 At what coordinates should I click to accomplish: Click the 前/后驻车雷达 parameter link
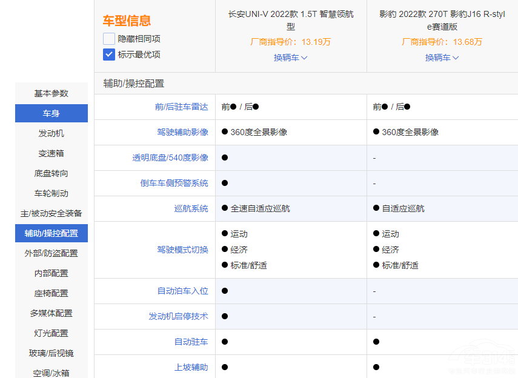[181, 107]
